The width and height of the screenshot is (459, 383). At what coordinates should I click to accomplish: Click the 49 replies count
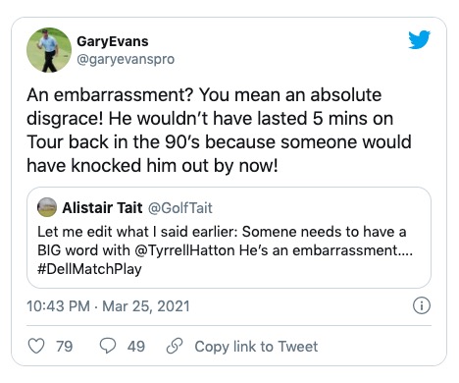click(136, 347)
